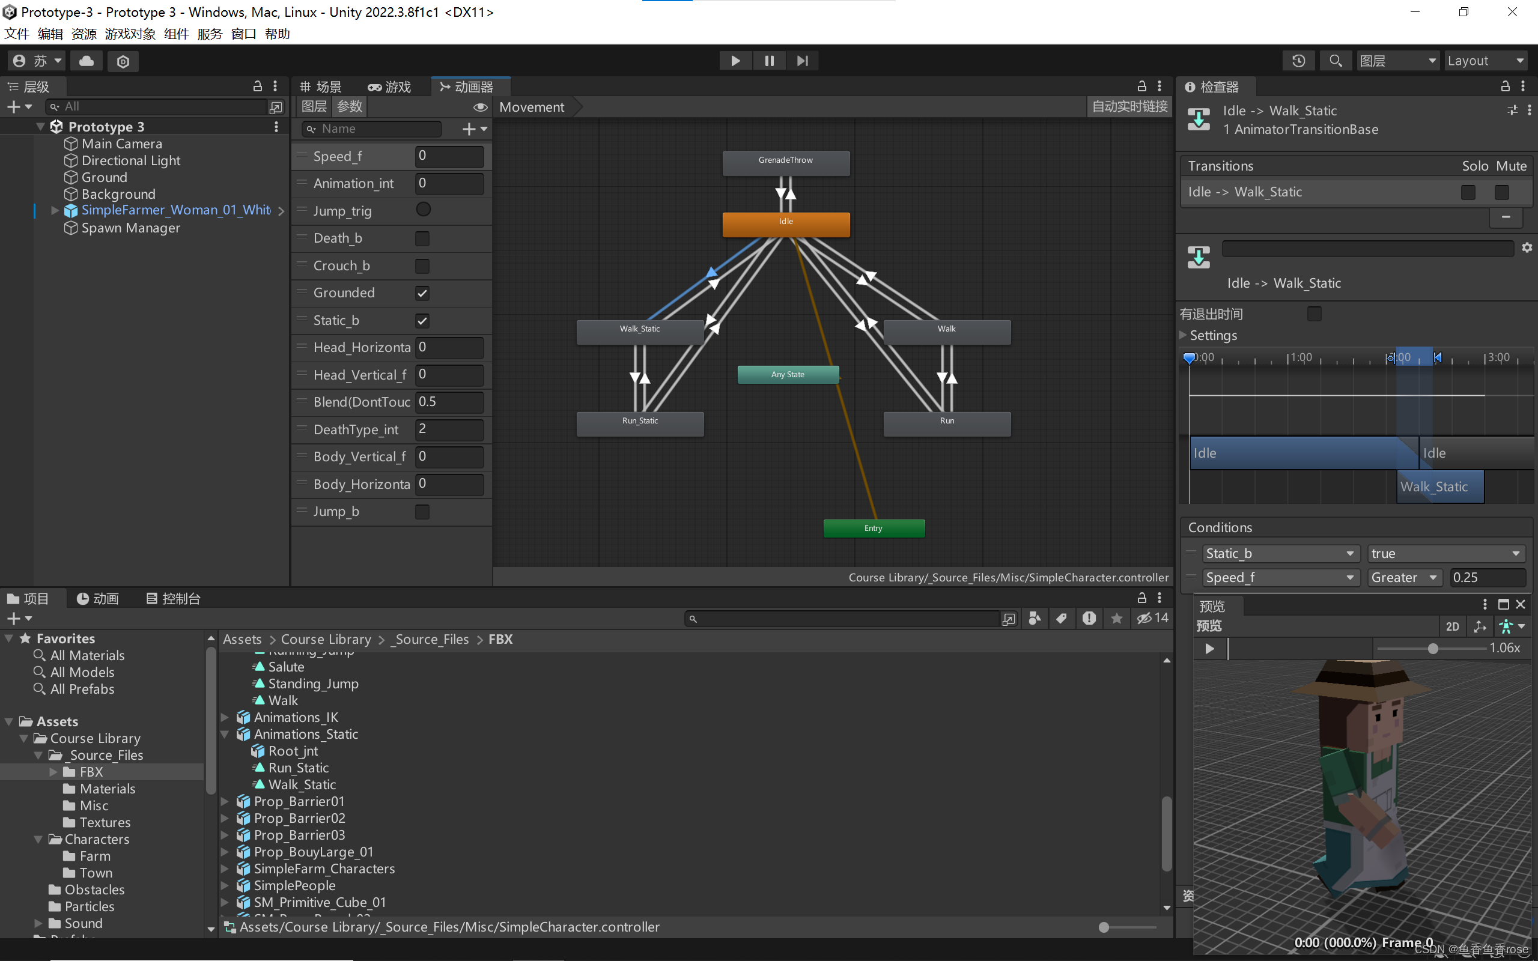Toggle preview 2D mode button

[1452, 626]
